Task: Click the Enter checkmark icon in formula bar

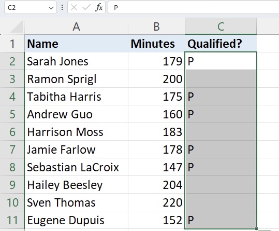Action: pos(86,7)
